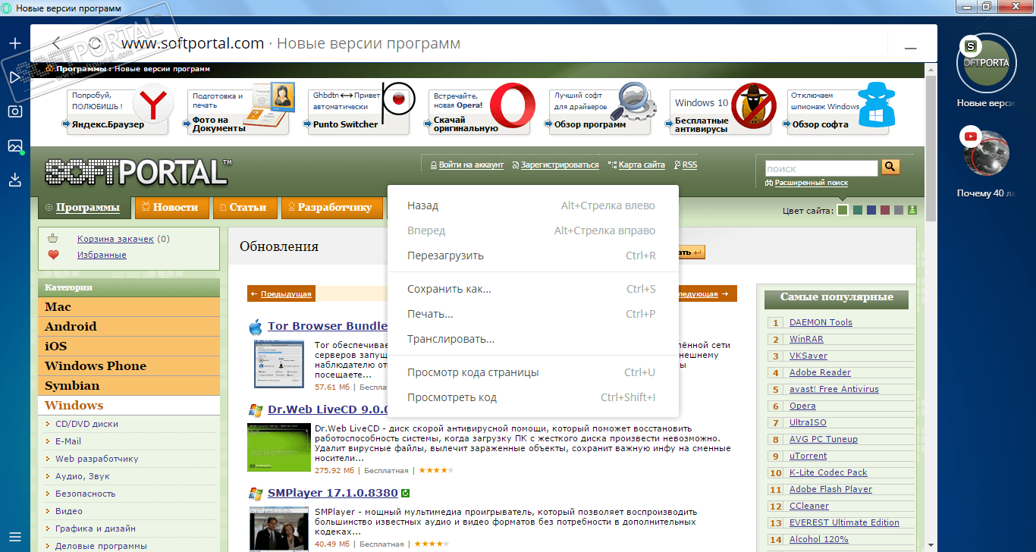This screenshot has height=552, width=1036.
Task: Click the basket icon beside Корзина закачек
Action: 53,239
